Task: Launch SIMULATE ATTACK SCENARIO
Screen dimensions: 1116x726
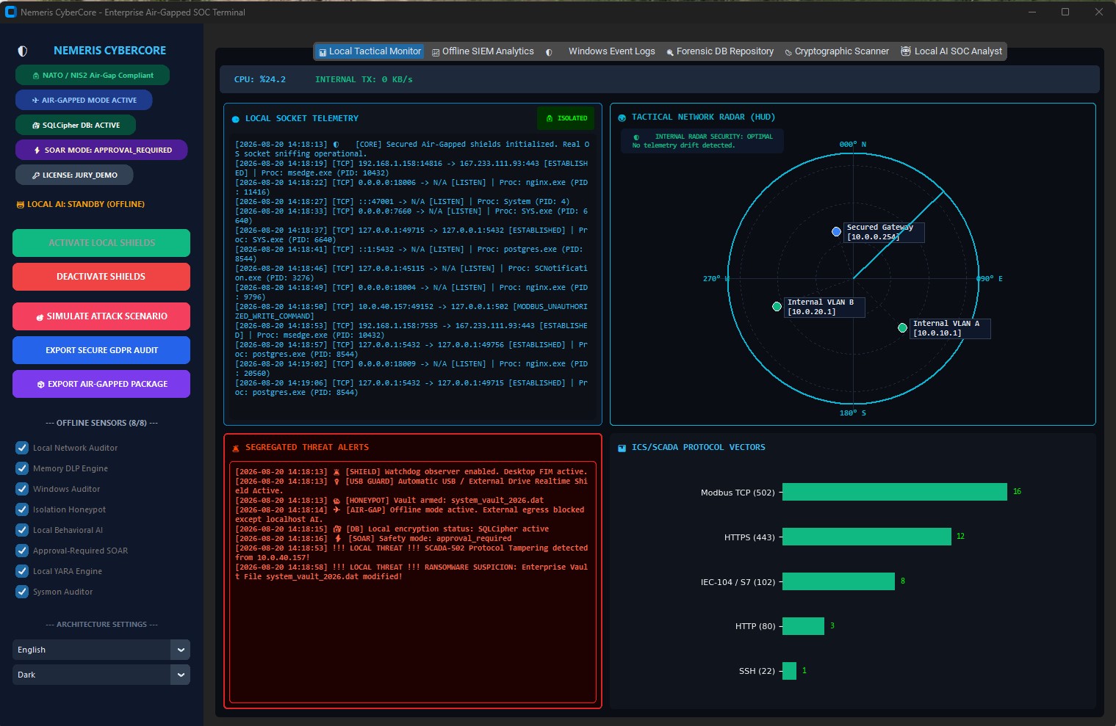Action: (x=101, y=316)
